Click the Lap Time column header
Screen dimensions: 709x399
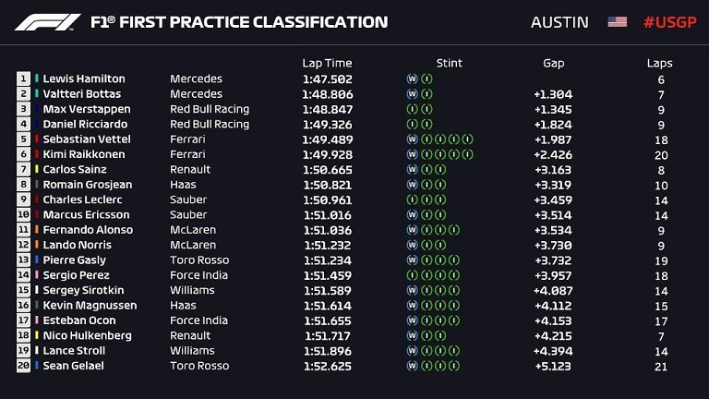pos(327,63)
